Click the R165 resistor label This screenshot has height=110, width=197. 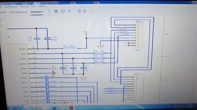tap(96, 61)
